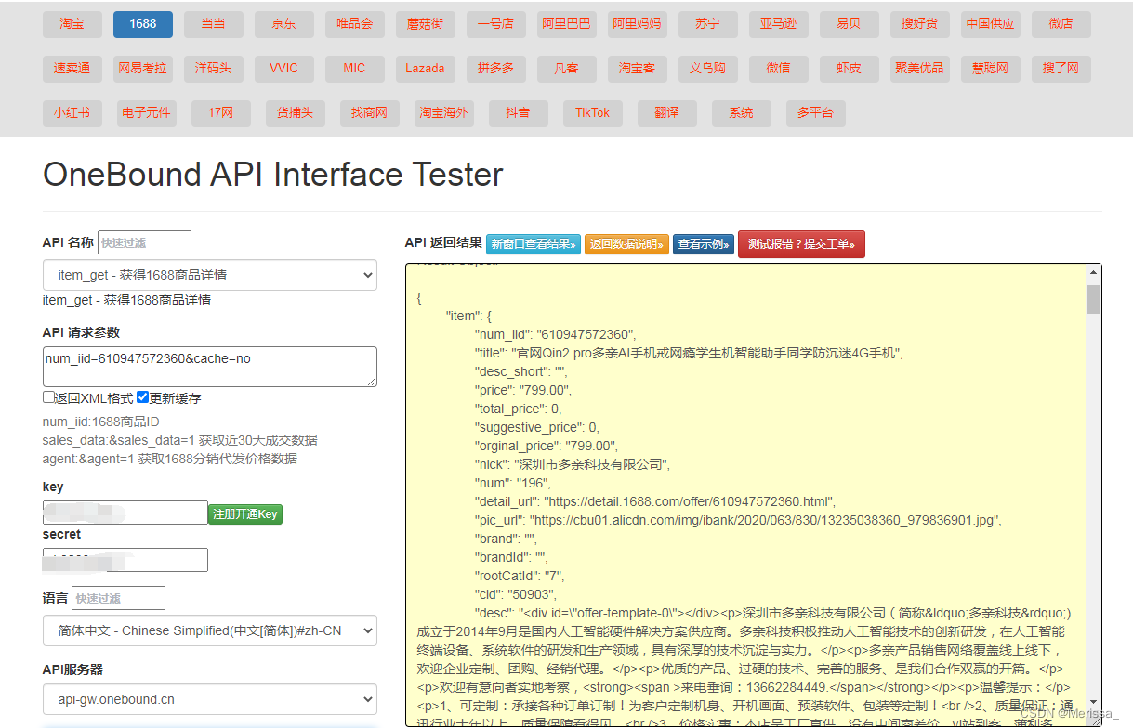Open the 慧聪网 tab
1133x728 pixels.
(x=990, y=69)
